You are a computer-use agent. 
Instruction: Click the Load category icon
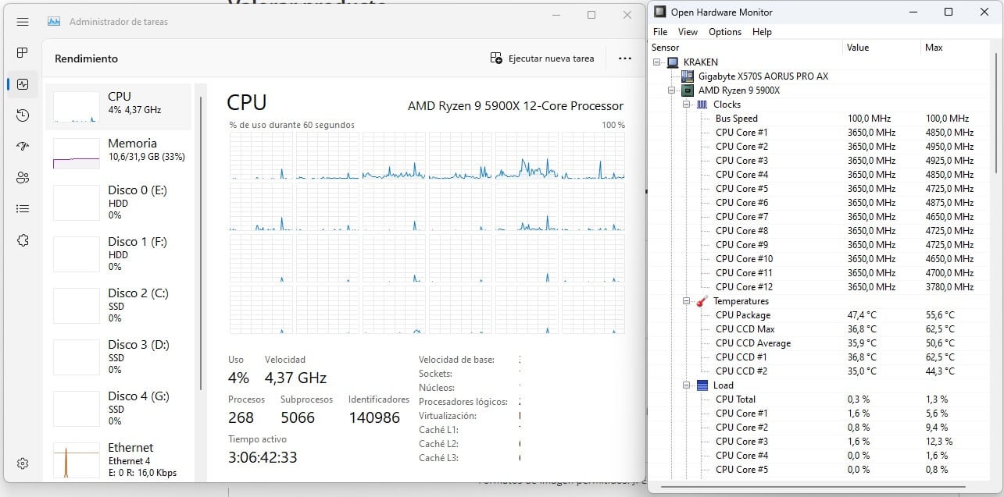[x=702, y=385]
